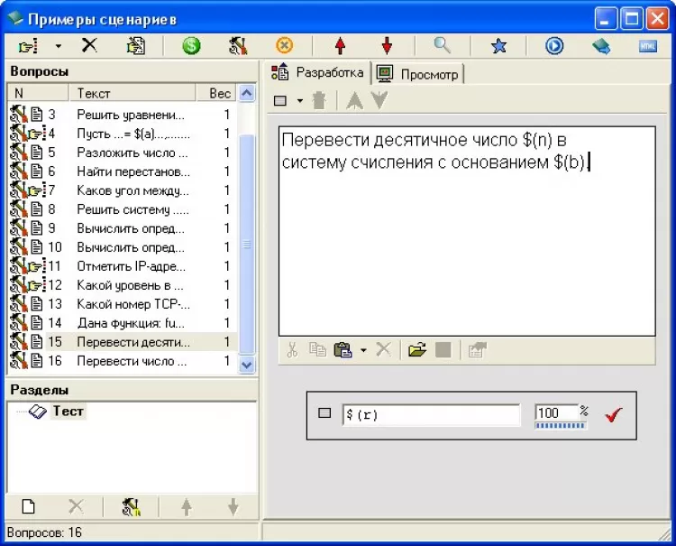Select question 5 Разложить число ...

(x=123, y=153)
